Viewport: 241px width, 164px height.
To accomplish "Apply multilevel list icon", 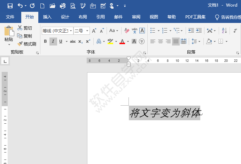I will [x=177, y=31].
